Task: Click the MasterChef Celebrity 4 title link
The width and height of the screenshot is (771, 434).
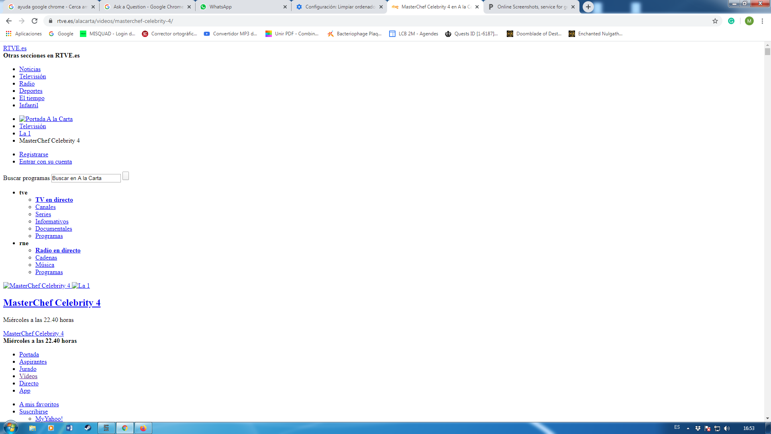Action: pos(52,303)
